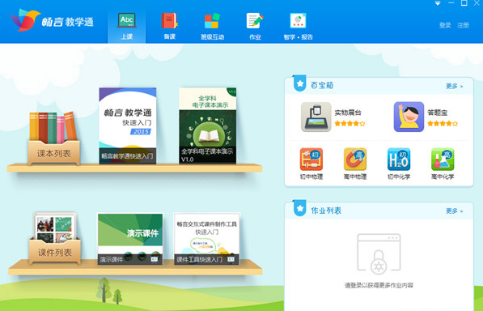Maximize the application window

click(x=464, y=2)
